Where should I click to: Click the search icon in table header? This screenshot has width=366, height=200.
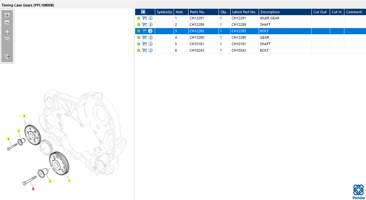click(144, 12)
